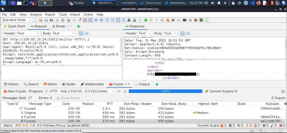Open response Header: Text dropdown
The image size is (287, 133).
pyautogui.click(x=138, y=34)
